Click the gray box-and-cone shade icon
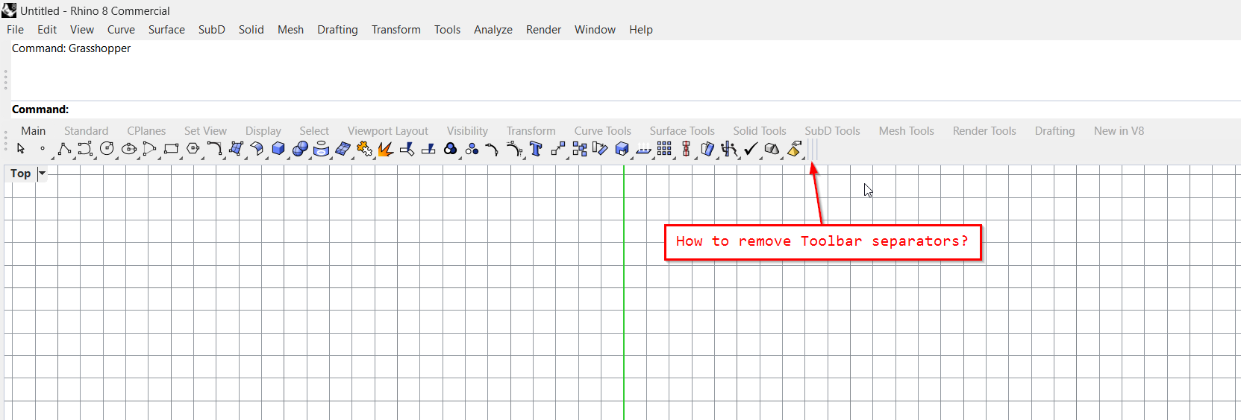This screenshot has width=1241, height=420. [x=772, y=149]
